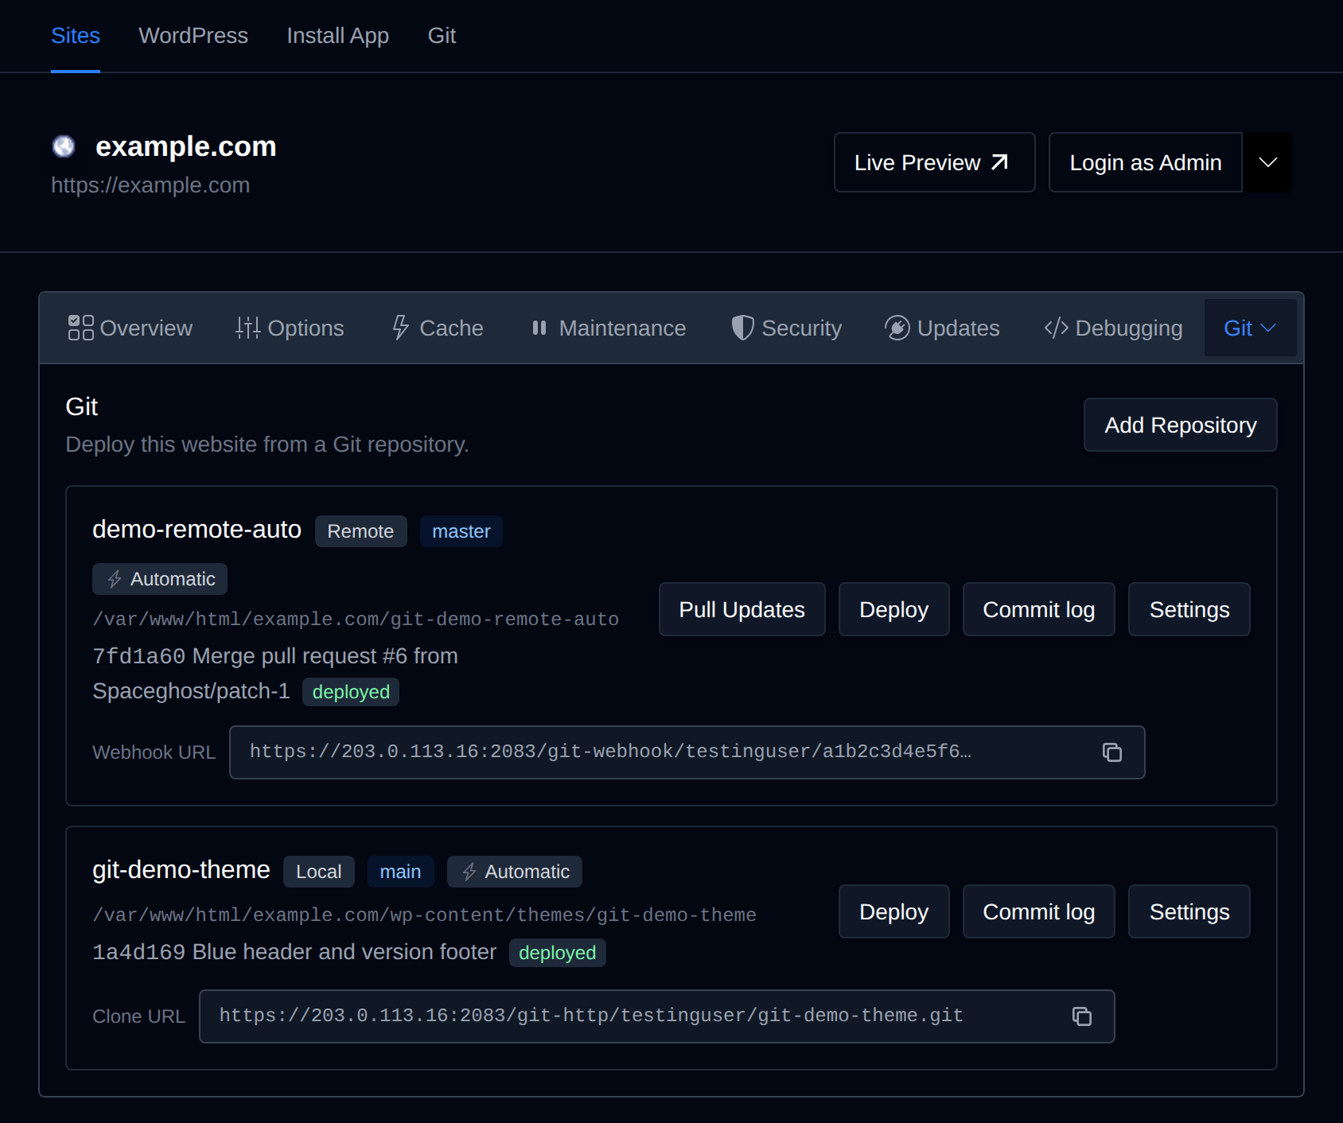The image size is (1343, 1123).
Task: Expand the Login as Admin dropdown arrow
Action: 1268,162
